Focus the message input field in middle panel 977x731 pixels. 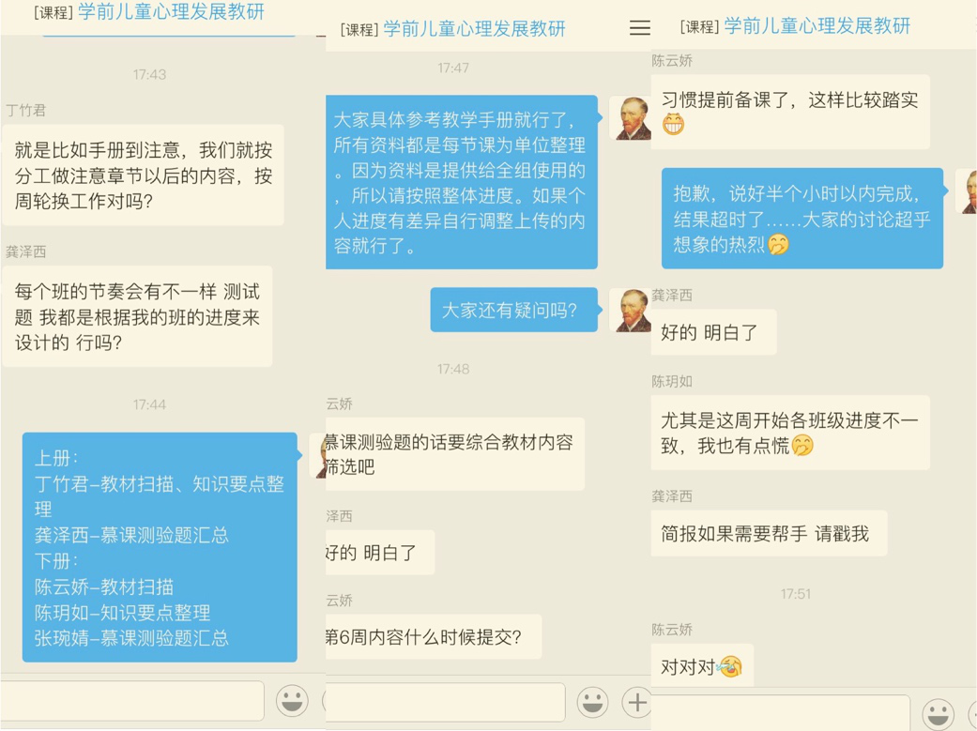click(445, 702)
